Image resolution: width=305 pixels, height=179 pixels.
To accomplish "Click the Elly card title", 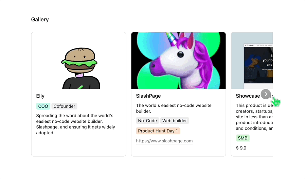I will pos(40,96).
